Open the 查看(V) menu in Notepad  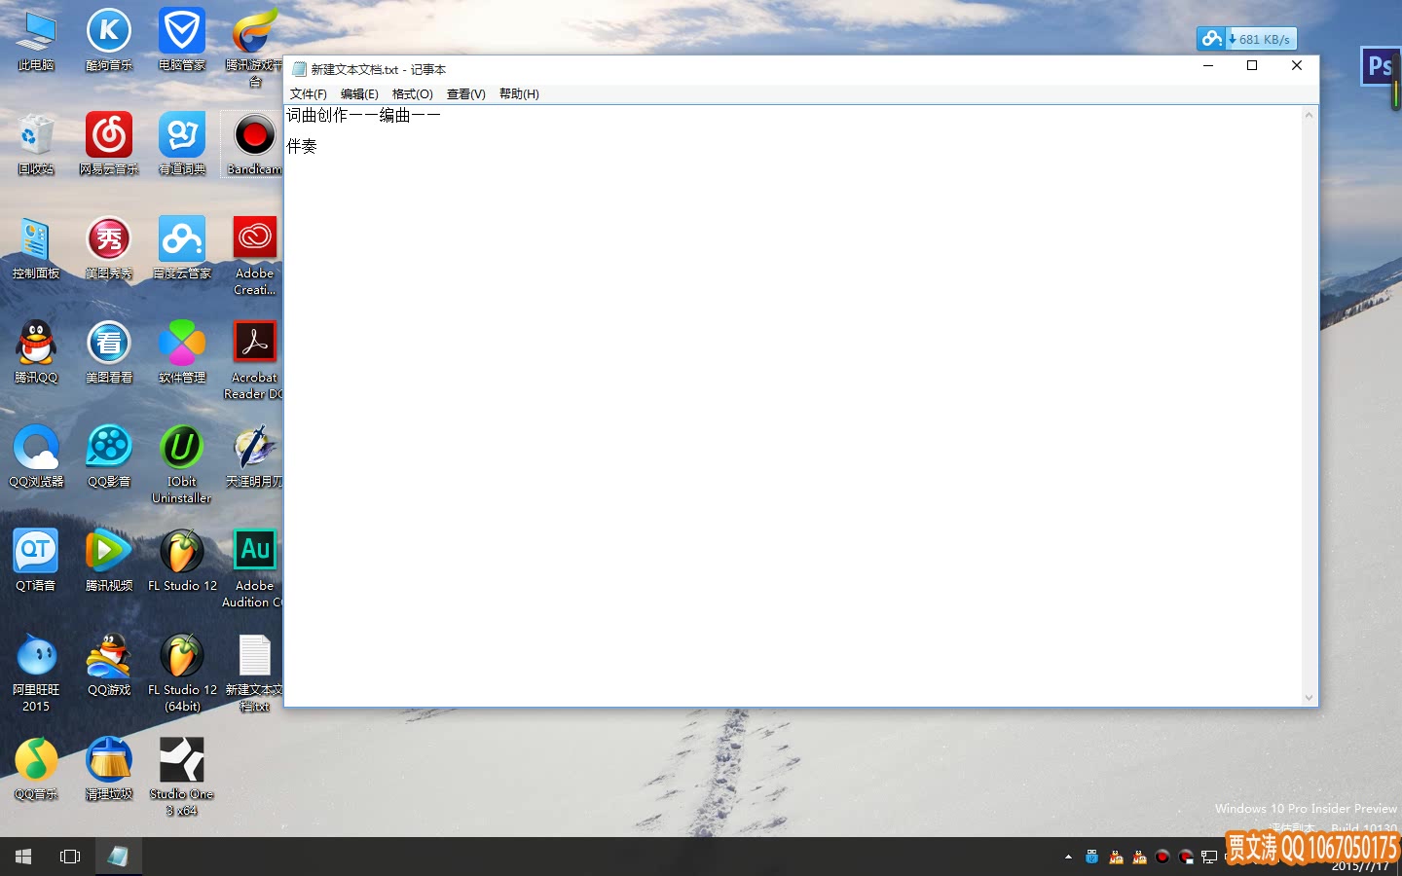coord(465,93)
